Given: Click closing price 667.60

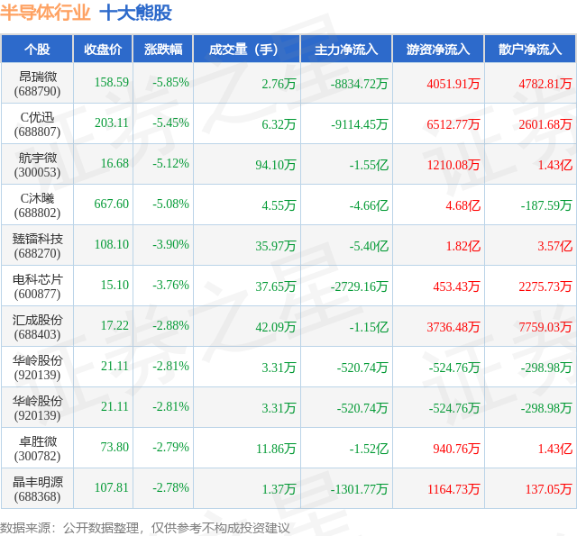Looking at the screenshot, I should 112,204.
